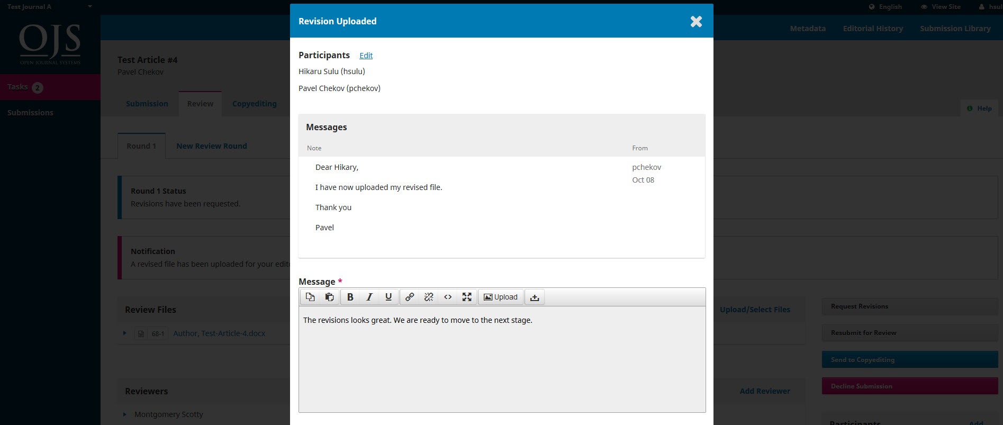Toggle fullscreen mode for the editor

(x=466, y=297)
